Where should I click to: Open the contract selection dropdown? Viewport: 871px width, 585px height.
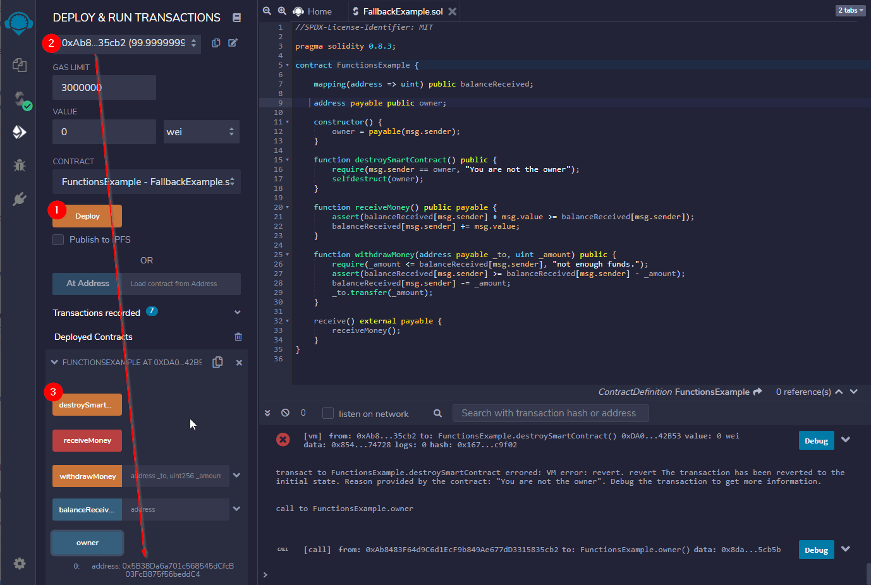pos(147,182)
